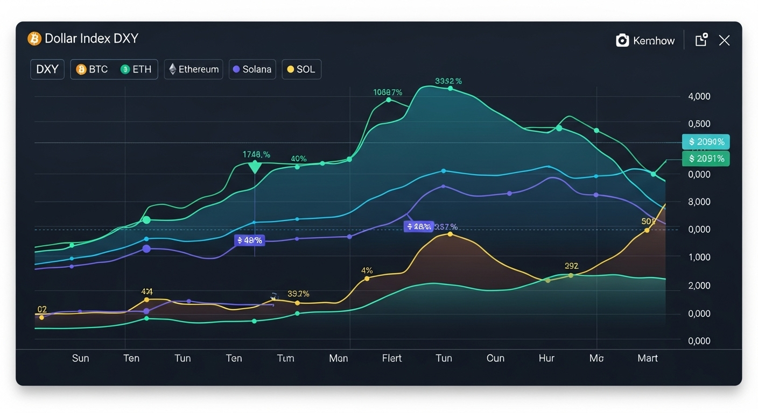Toggle the SOL series chip
The image size is (758, 413).
coord(301,69)
